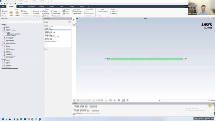Expand Monitors tree node
The image size is (215, 121).
3,51
